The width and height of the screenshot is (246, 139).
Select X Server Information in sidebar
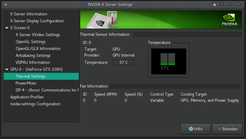(29, 14)
